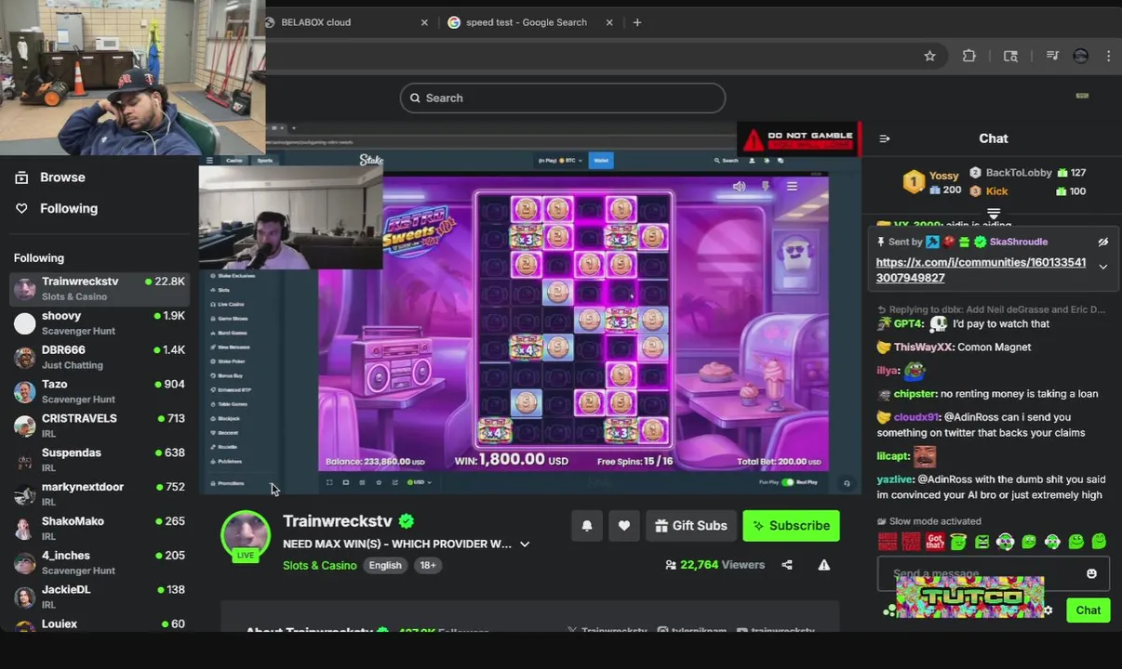Focus the Kick Search field
The height and width of the screenshot is (669, 1122).
[563, 98]
